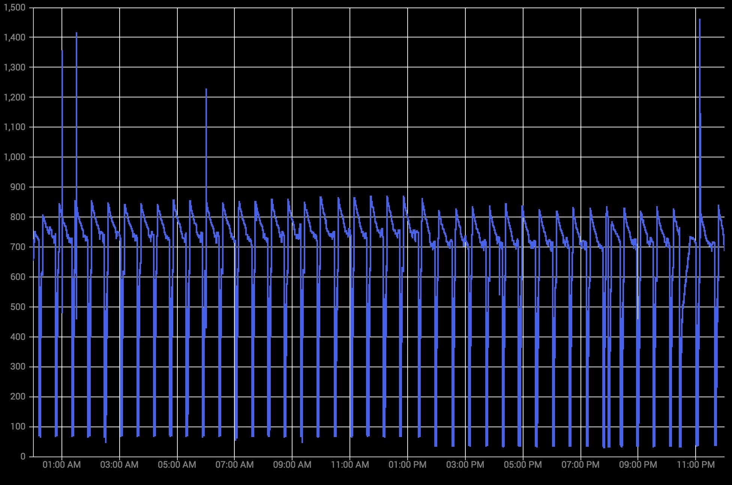Select the 05:00 AM time label
732x485 pixels.
click(x=177, y=465)
